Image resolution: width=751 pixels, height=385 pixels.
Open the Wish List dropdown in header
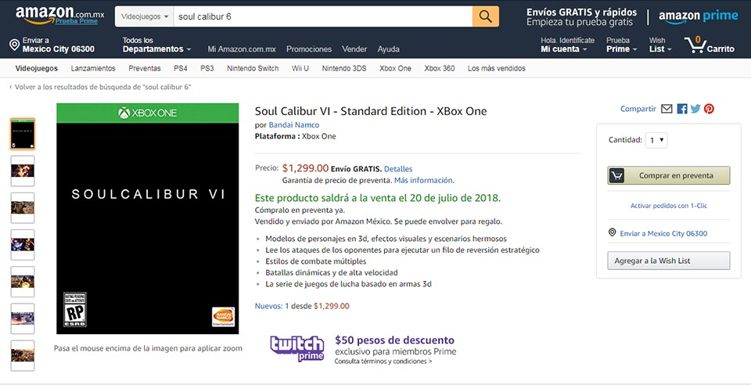[660, 45]
